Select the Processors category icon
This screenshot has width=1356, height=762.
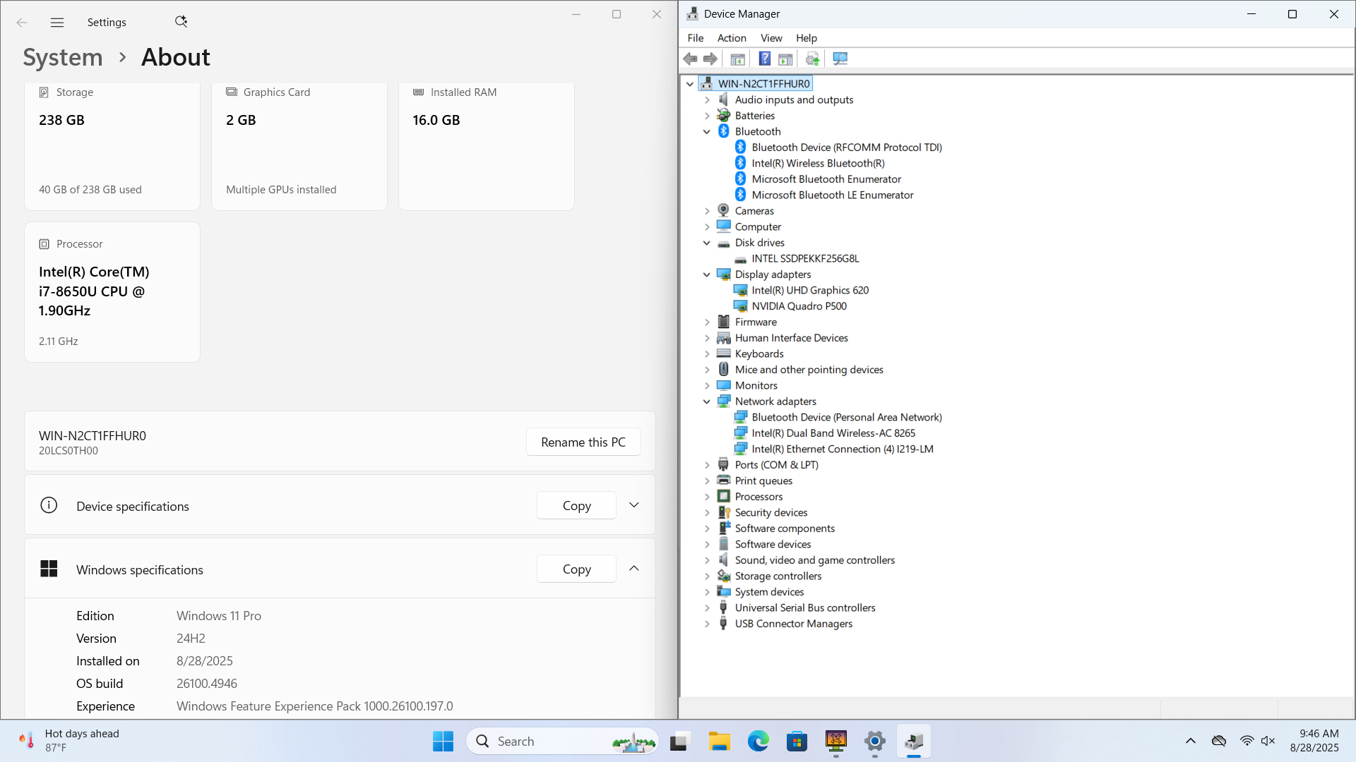[x=723, y=496]
